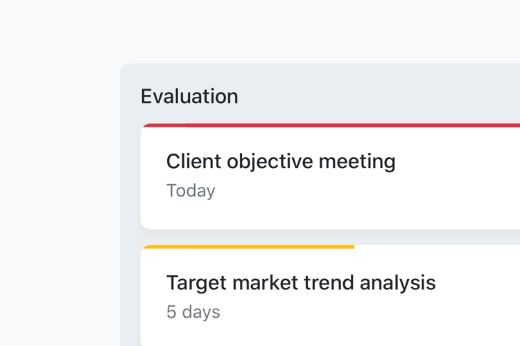Click the Evaluation column title
The width and height of the screenshot is (520, 346).
click(189, 96)
